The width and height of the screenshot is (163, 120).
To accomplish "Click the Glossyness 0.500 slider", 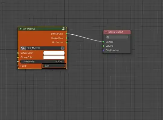I will click(x=42, y=62).
